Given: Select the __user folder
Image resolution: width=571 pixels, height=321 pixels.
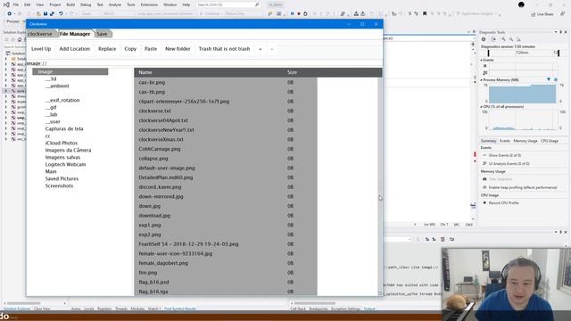Looking at the screenshot, I should (53, 122).
